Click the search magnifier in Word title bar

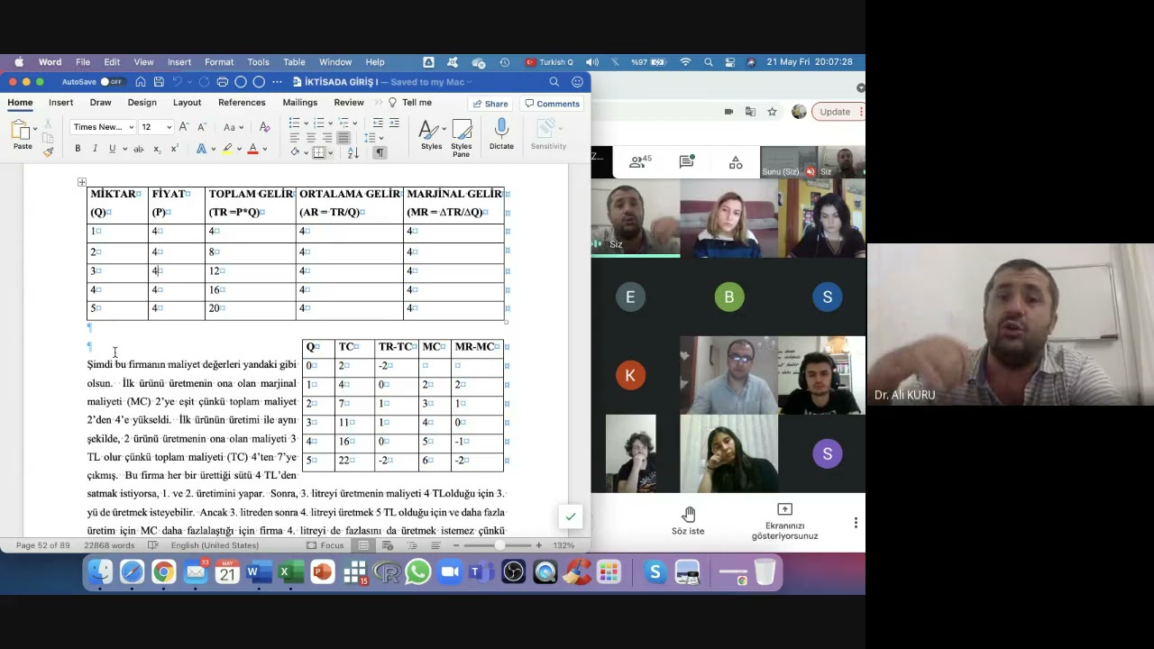click(554, 82)
